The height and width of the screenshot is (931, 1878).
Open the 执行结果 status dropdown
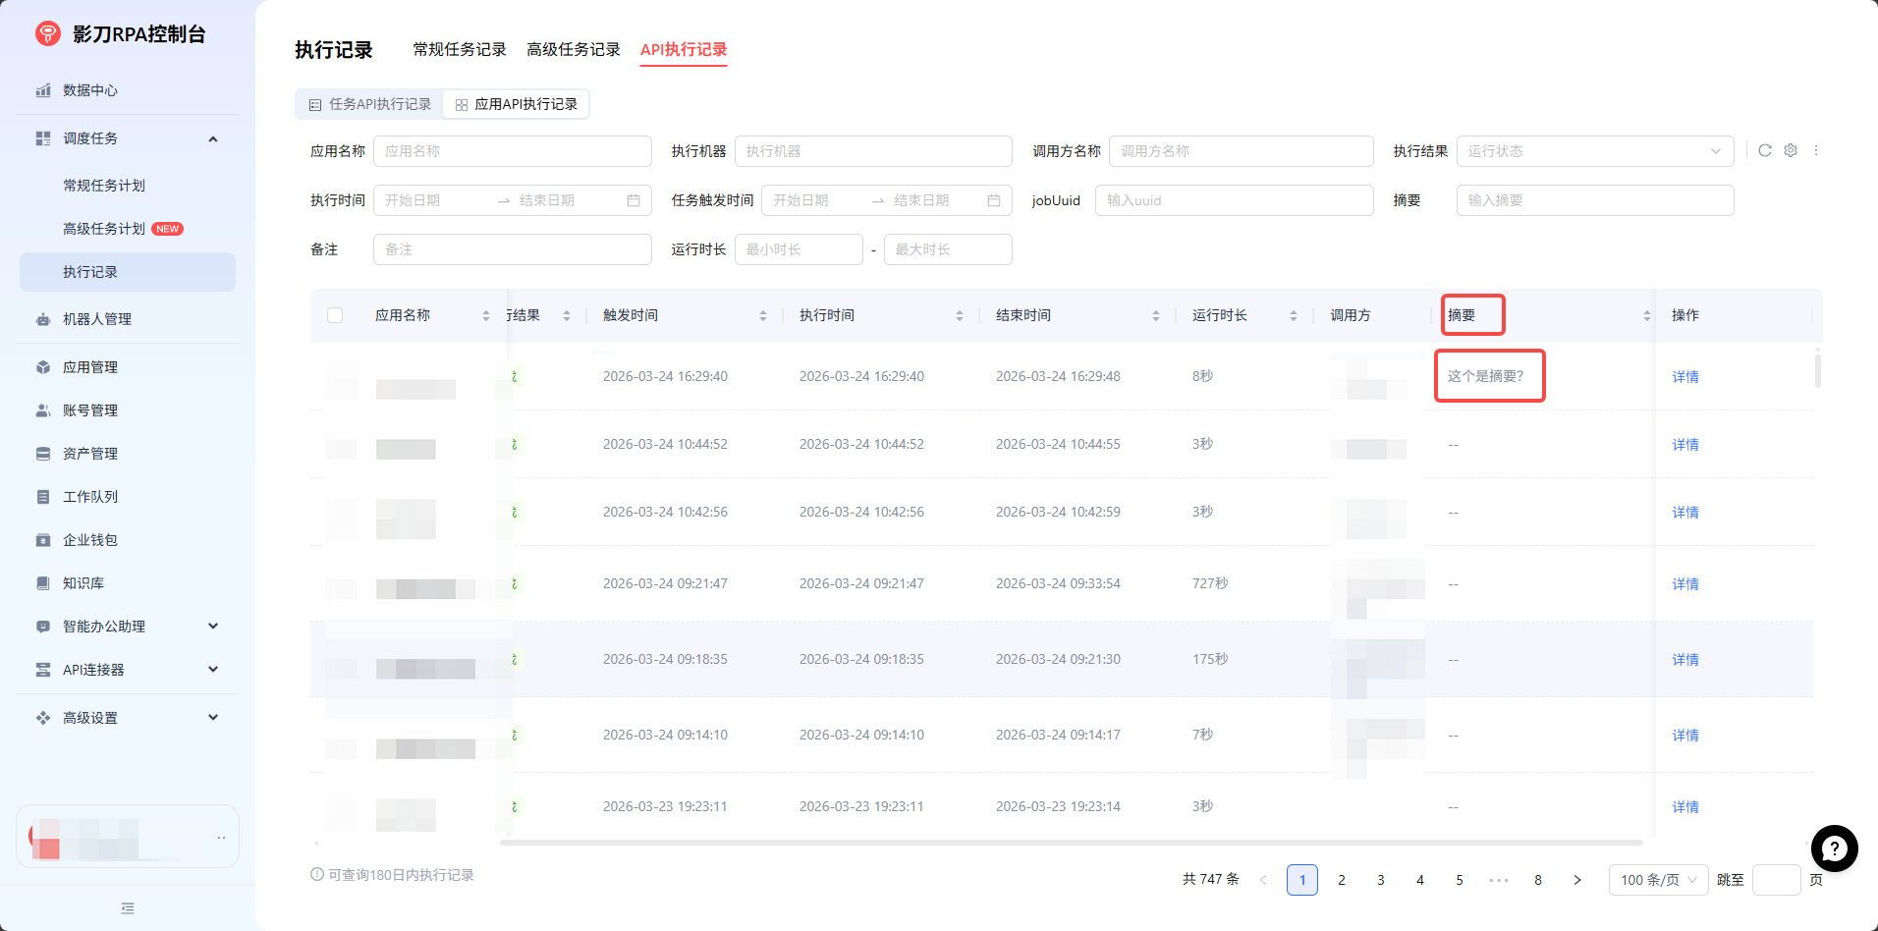pyautogui.click(x=1594, y=151)
